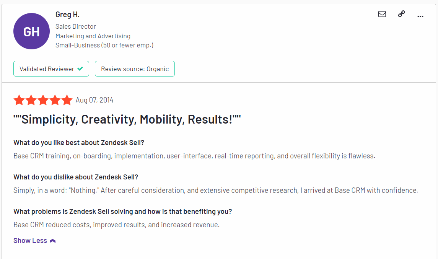Image resolution: width=438 pixels, height=259 pixels.
Task: Click the third orange rating star
Action: click(43, 100)
